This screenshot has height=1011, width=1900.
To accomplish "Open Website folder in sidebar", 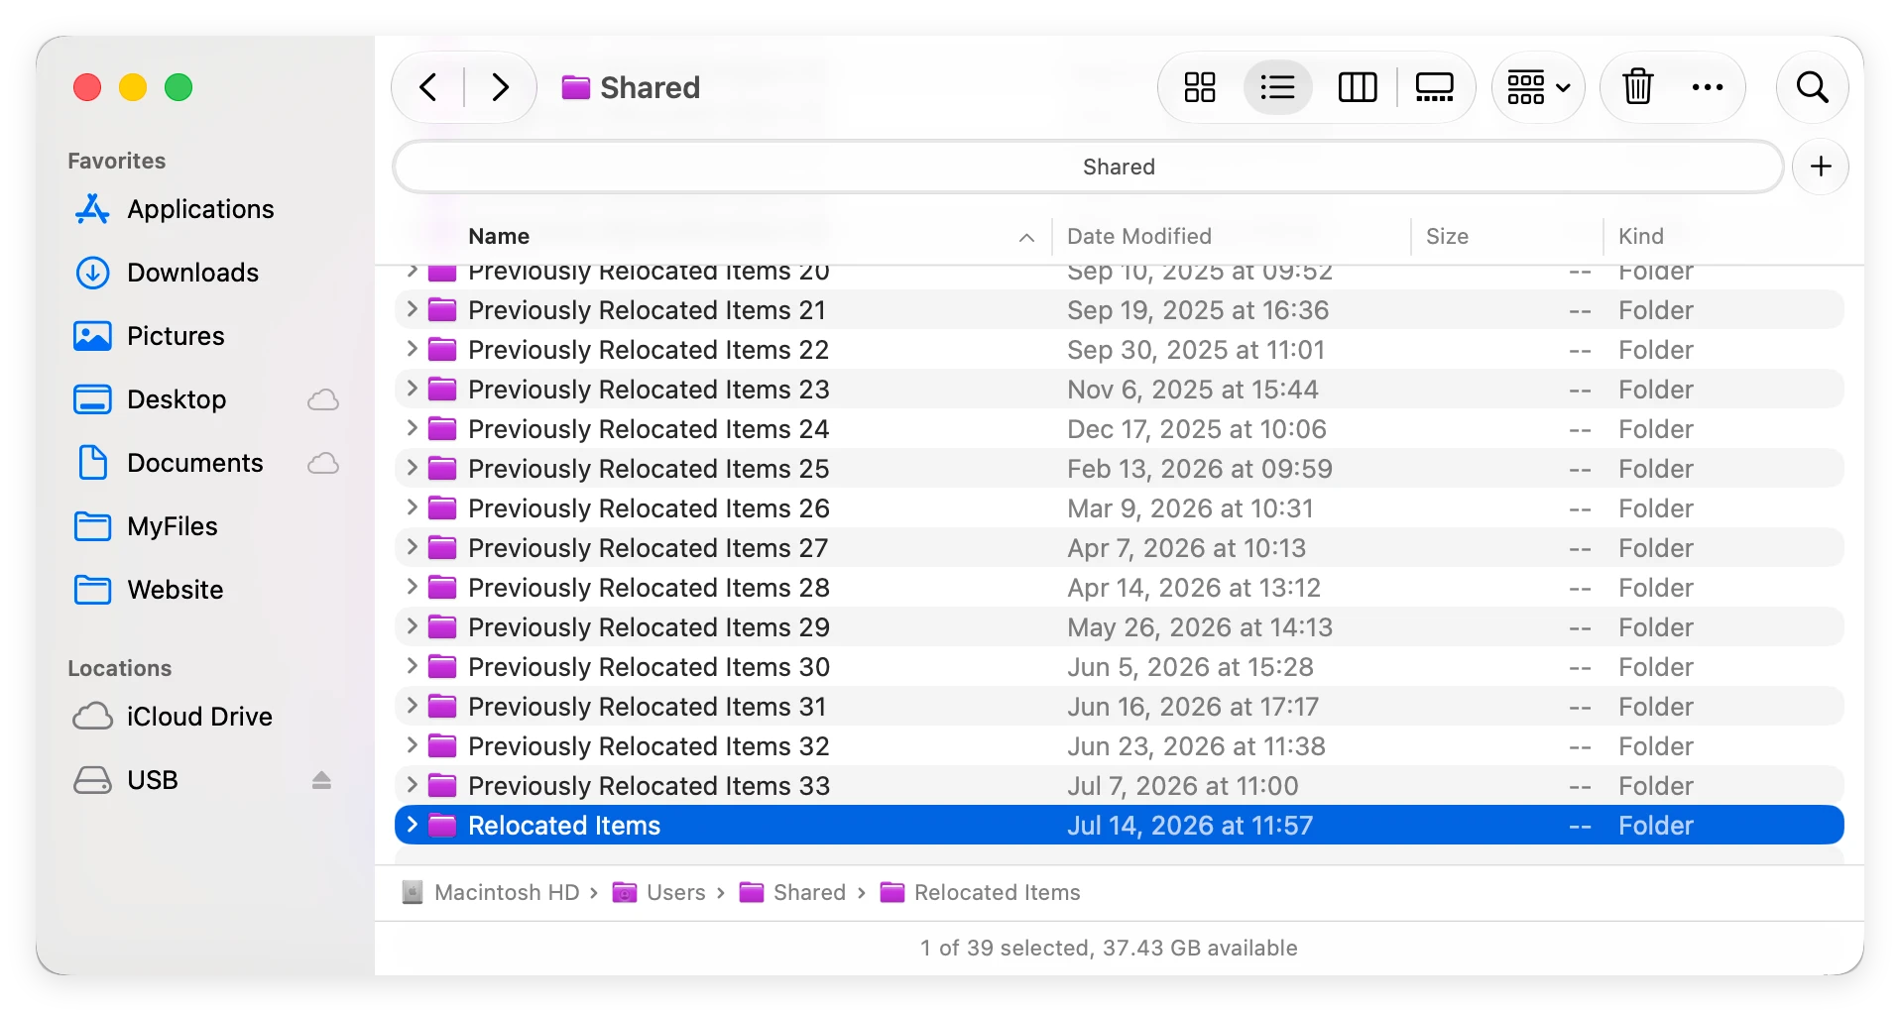I will (x=149, y=590).
